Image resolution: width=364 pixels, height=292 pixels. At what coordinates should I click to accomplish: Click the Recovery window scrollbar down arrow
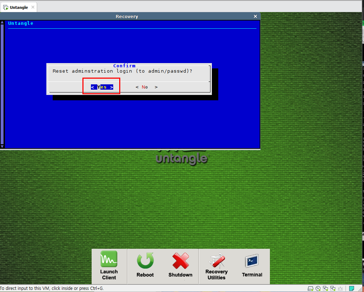tap(2, 146)
